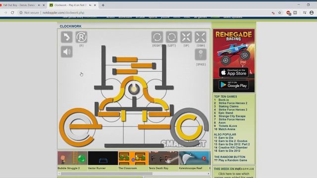Open the Strike Force Heroes 3 link
Screen dimensions: 317x178
(233, 110)
